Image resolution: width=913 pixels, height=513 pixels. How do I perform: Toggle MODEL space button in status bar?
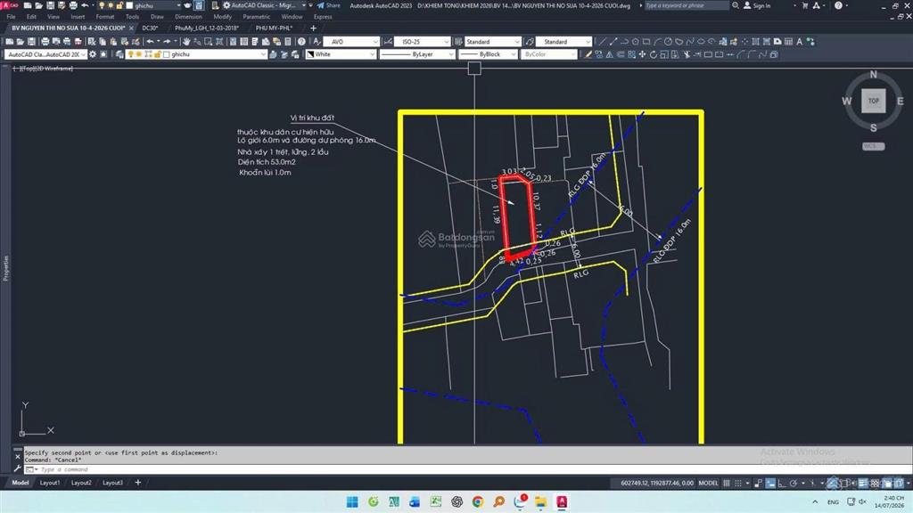tap(708, 484)
